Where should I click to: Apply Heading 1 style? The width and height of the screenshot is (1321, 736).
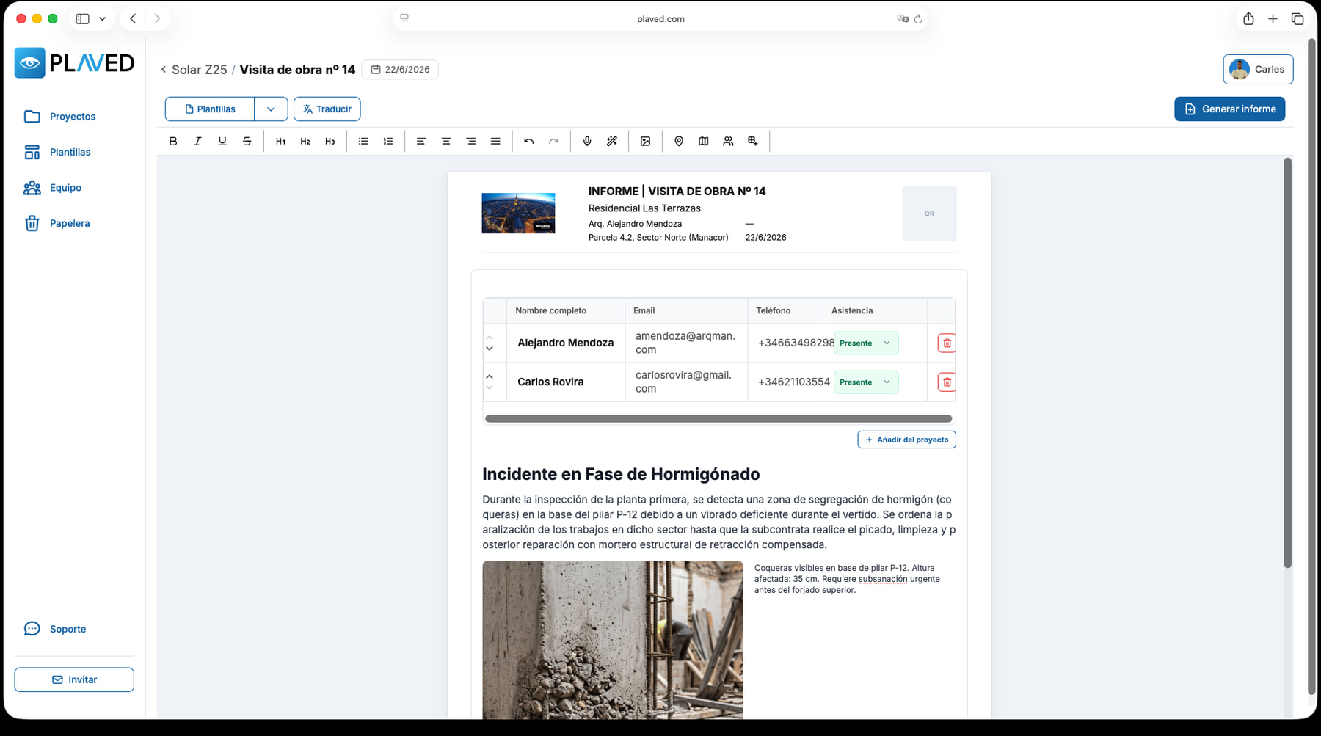[x=280, y=141]
